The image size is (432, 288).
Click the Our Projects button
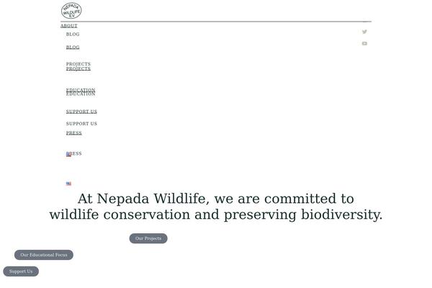[x=148, y=238]
